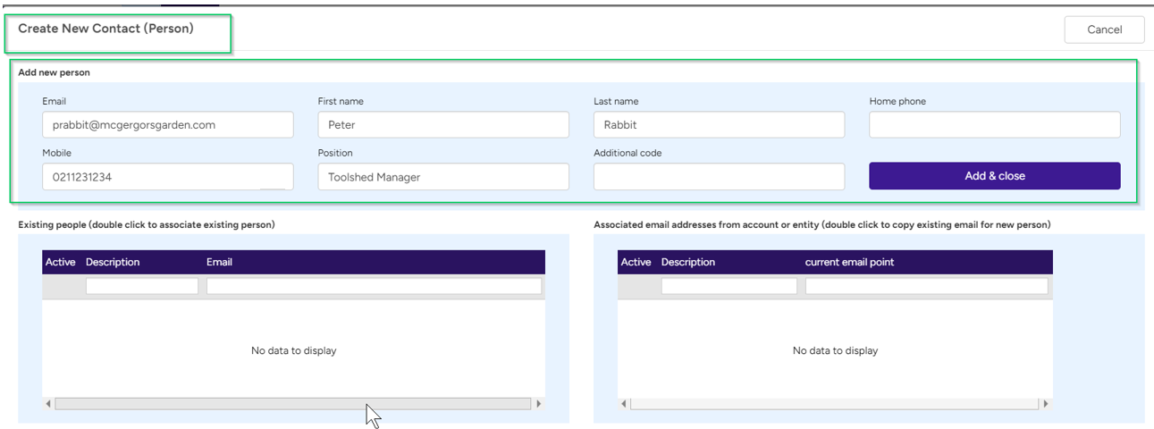Click left arrow of associated emails scrollbar
The height and width of the screenshot is (429, 1154).
pos(624,404)
